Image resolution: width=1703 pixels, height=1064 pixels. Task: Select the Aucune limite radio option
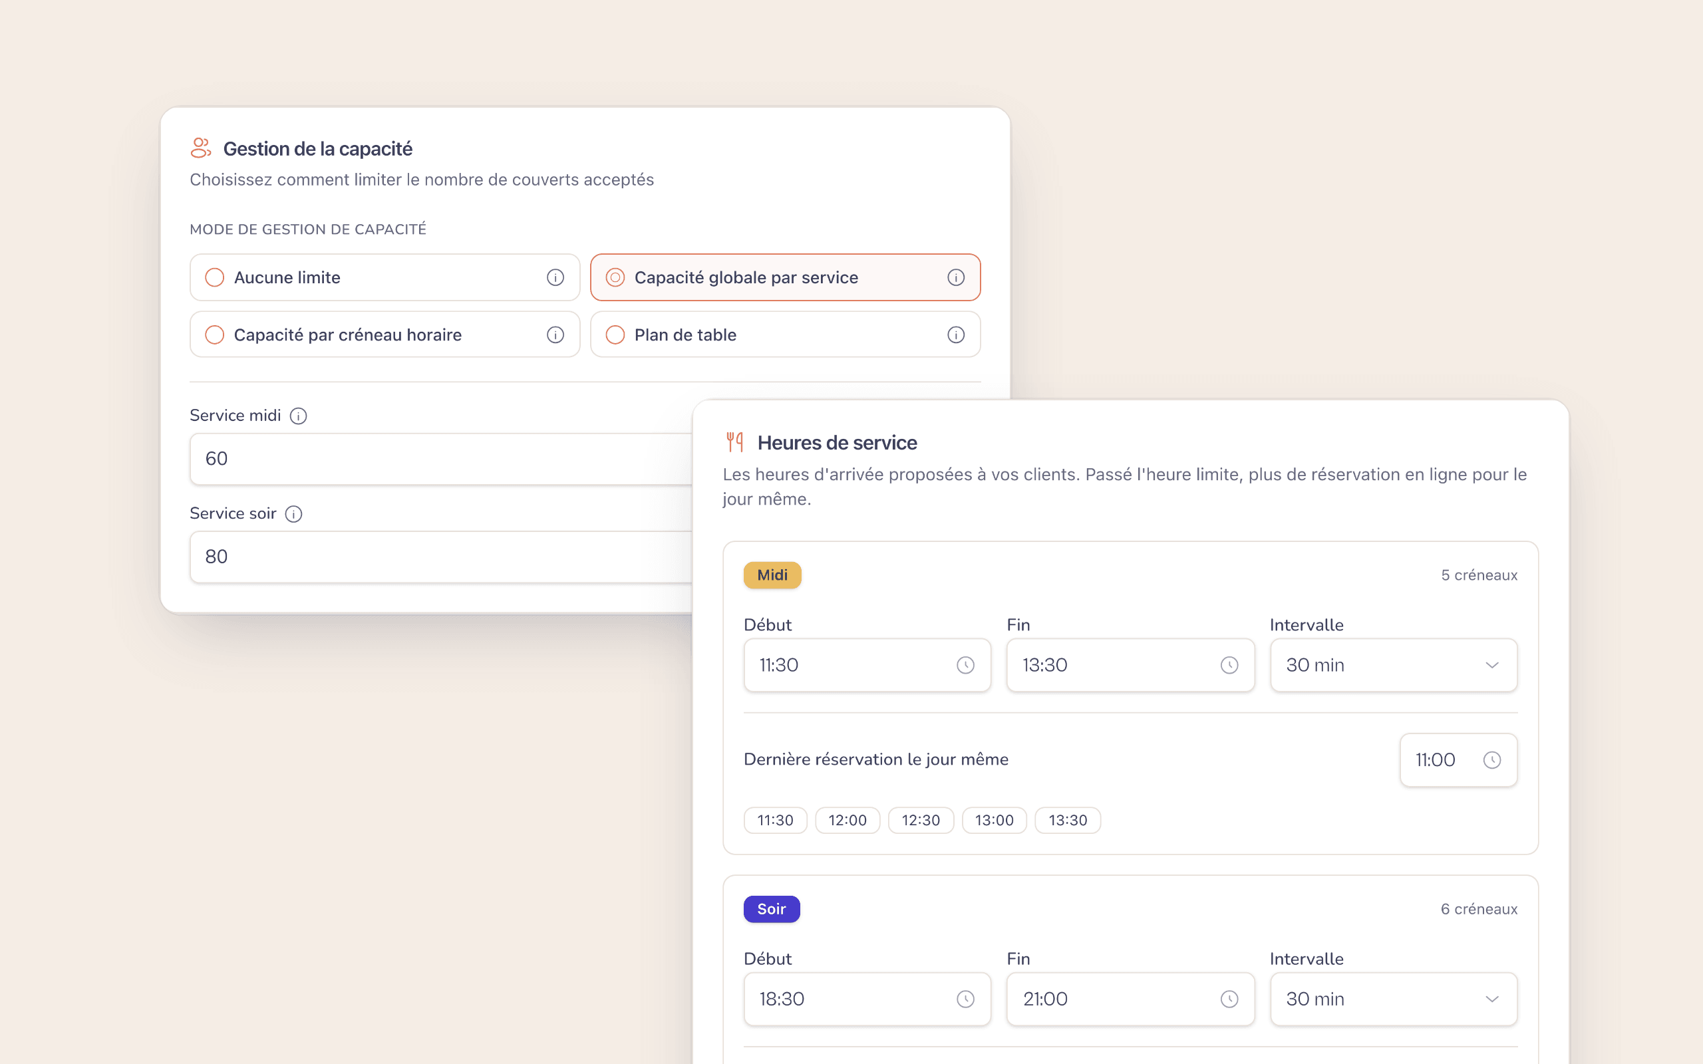tap(385, 277)
